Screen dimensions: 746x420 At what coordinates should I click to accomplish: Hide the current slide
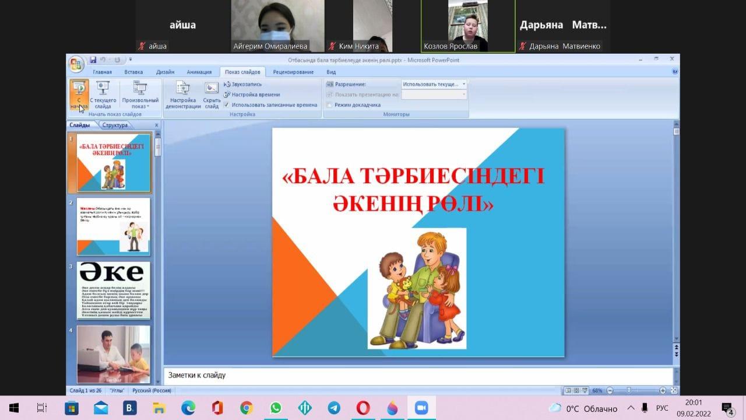tap(212, 95)
